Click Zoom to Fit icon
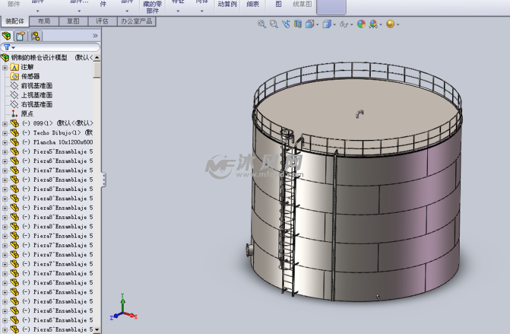Image resolution: width=510 pixels, height=334 pixels. 262,24
